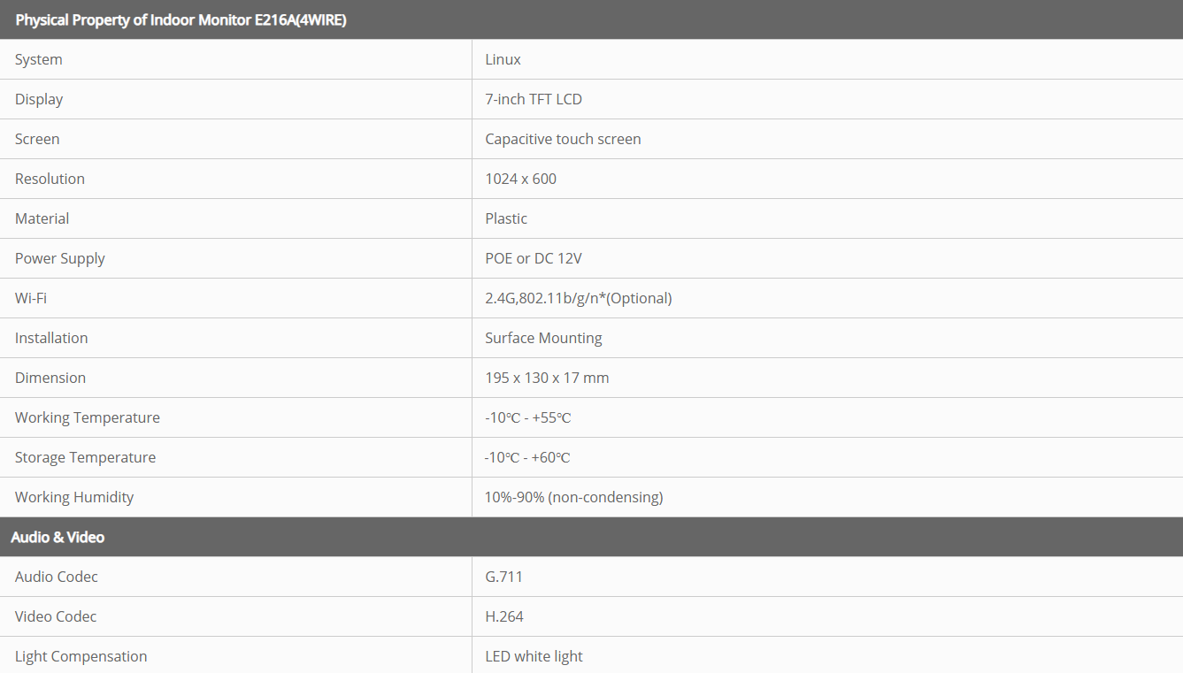Click the Physical Property of Indoor Monitor header

click(181, 19)
